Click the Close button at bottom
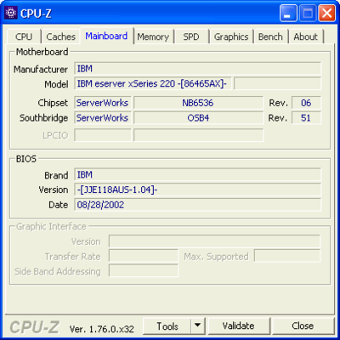This screenshot has height=340, width=340. click(303, 326)
